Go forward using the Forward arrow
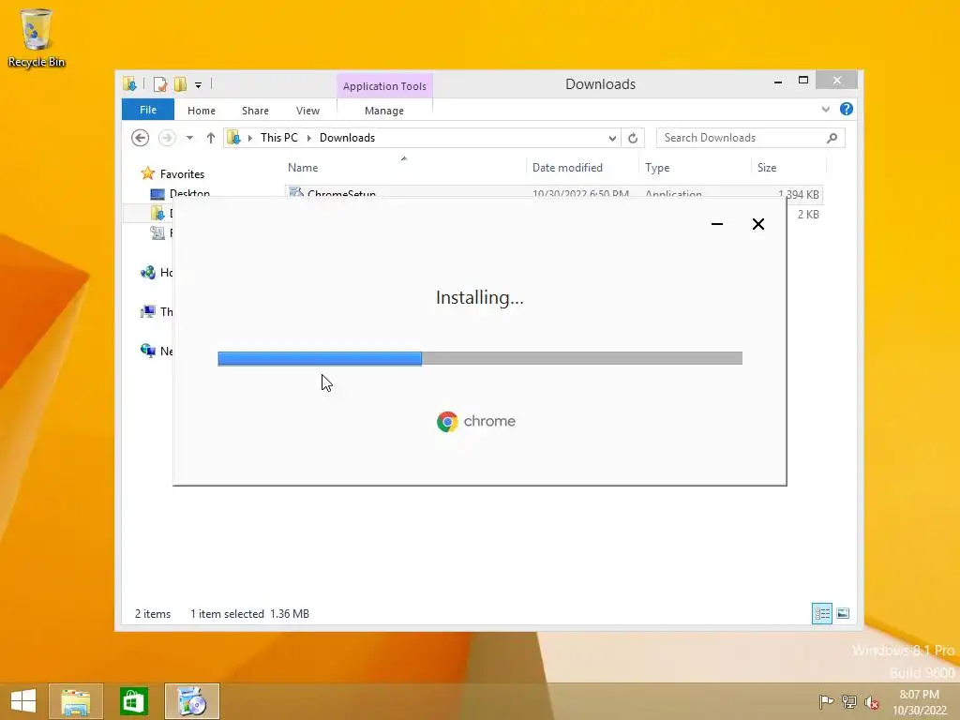The image size is (960, 720). coord(167,138)
